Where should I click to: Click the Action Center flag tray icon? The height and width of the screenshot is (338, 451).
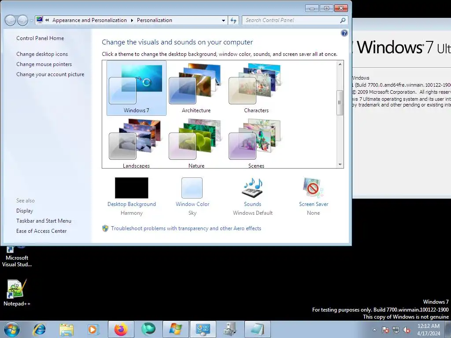click(385, 330)
